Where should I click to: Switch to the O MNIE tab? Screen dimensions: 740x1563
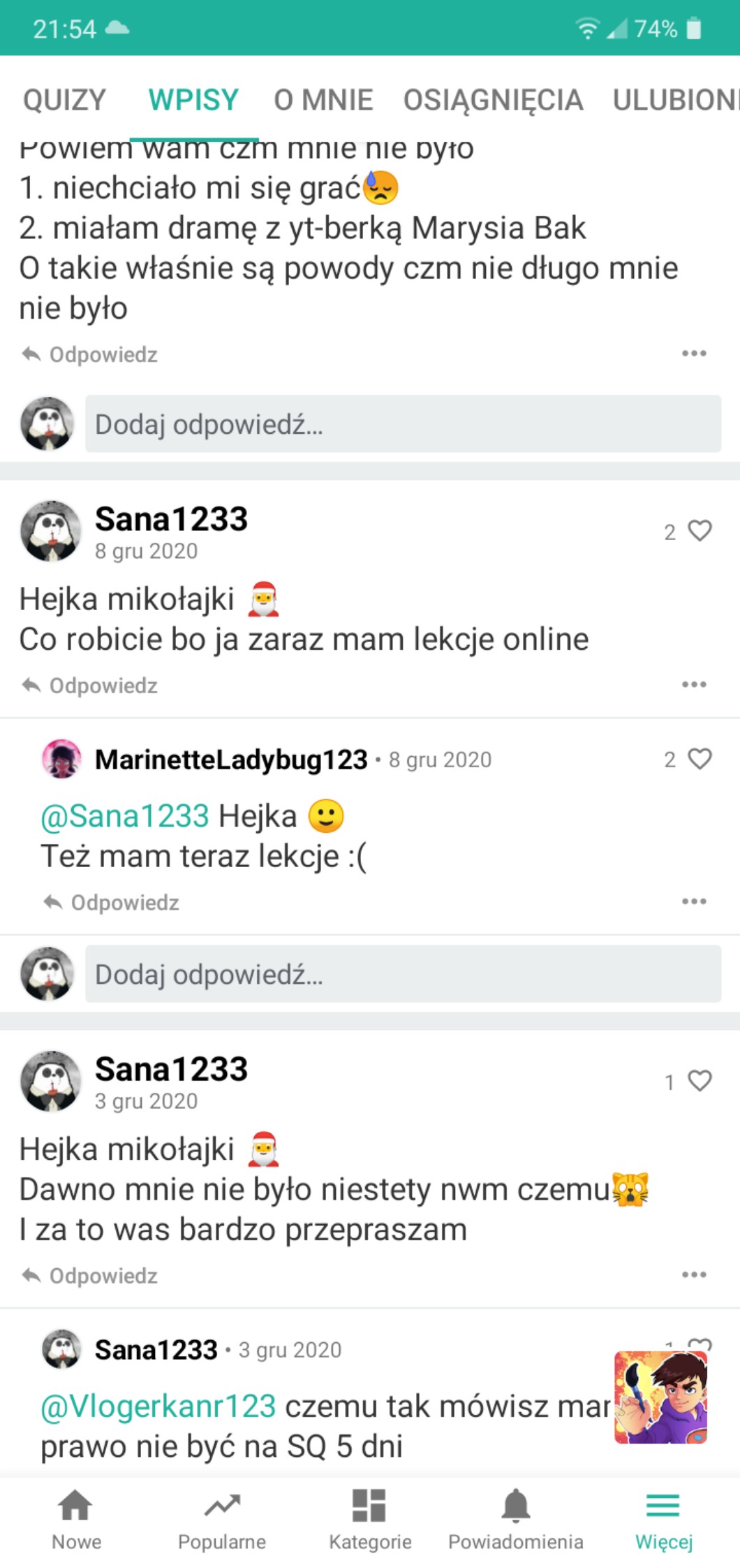323,100
